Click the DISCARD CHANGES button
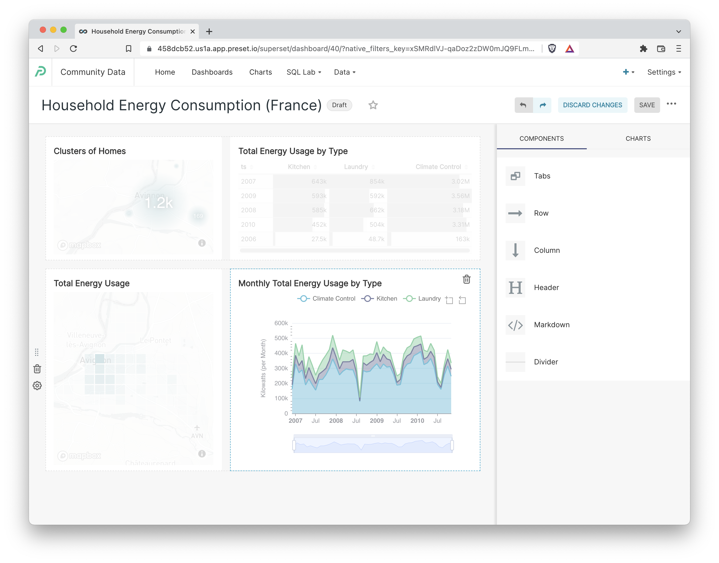This screenshot has width=719, height=563. [592, 105]
